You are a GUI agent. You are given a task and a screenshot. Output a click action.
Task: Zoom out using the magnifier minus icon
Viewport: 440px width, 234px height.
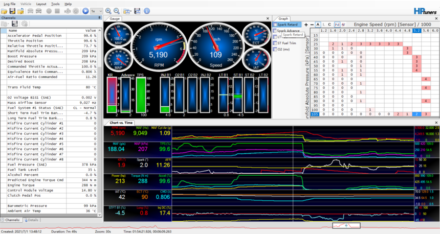117,11
